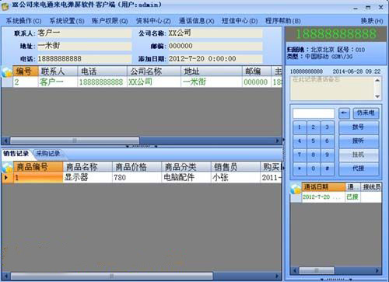Screen dimensions: 389x282
Task: Click right arrow of customer table scrollbar
Action: click(x=278, y=141)
